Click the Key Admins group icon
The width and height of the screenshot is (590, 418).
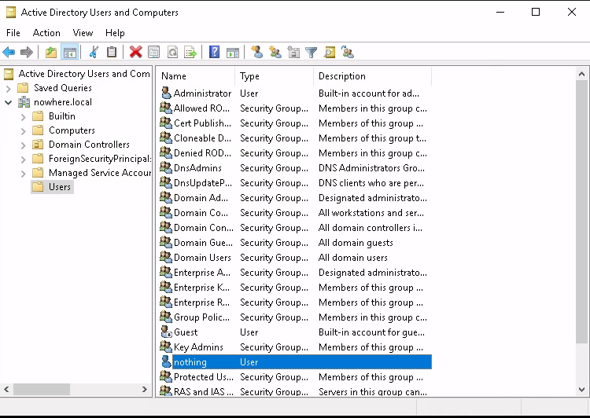[166, 346]
